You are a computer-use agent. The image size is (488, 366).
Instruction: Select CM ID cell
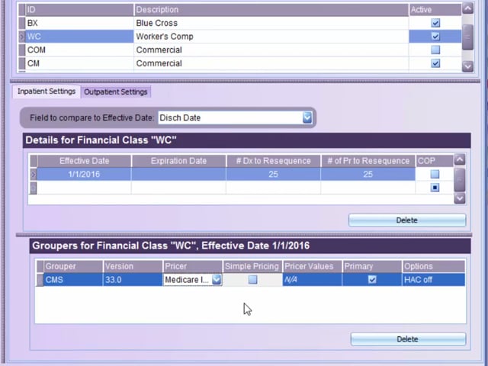(79, 63)
